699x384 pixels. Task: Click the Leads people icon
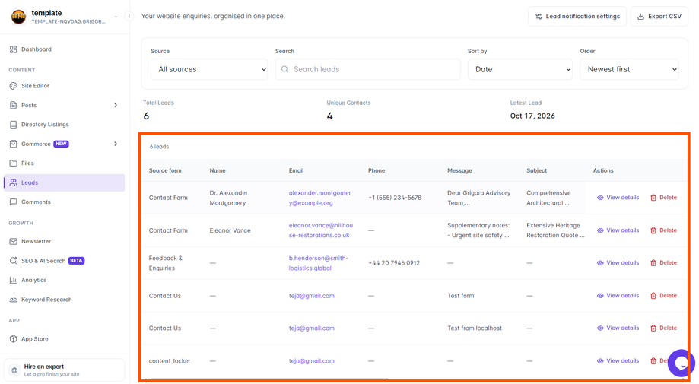14,182
